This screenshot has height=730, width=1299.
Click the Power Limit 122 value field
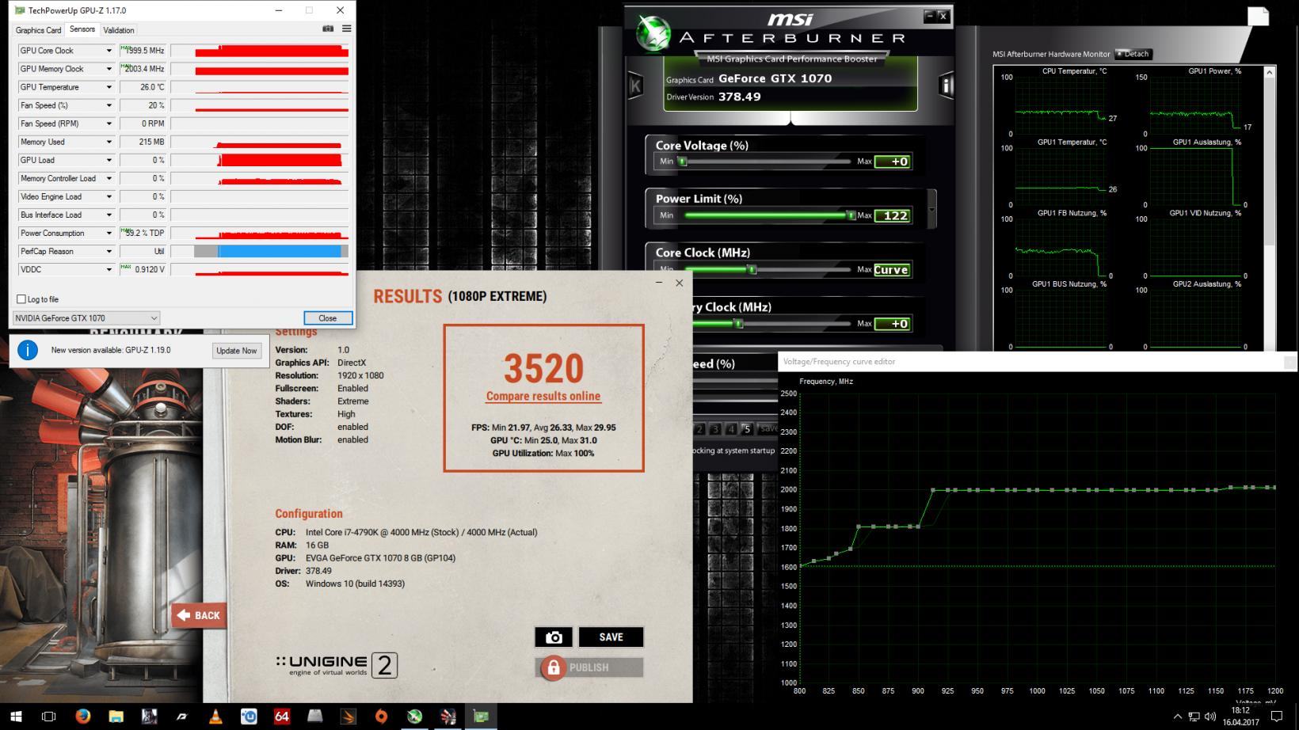(893, 215)
